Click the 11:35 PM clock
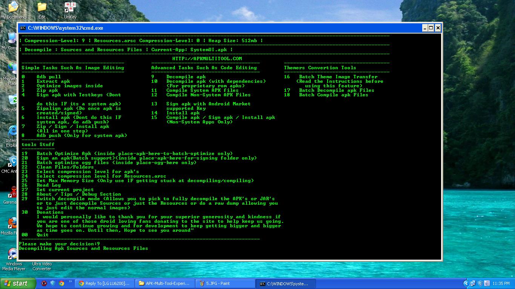Viewport: 515px width, 289px height. tap(501, 283)
